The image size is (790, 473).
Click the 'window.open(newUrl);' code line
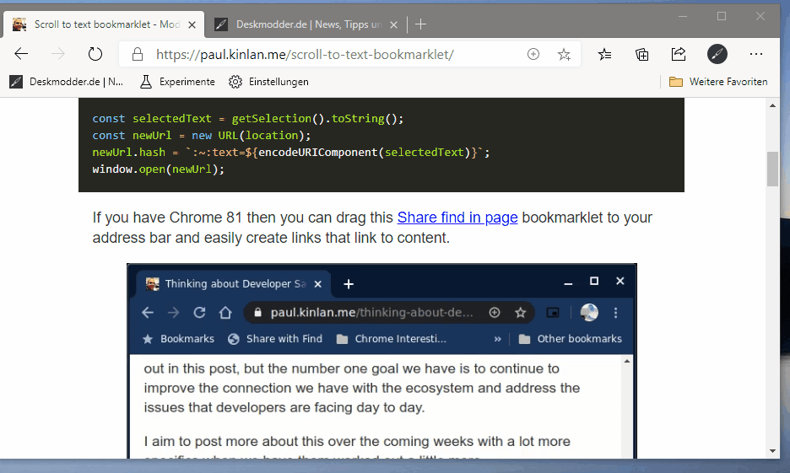coord(158,169)
